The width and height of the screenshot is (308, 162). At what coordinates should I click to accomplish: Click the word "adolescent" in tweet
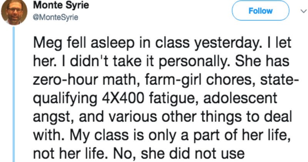240,98
